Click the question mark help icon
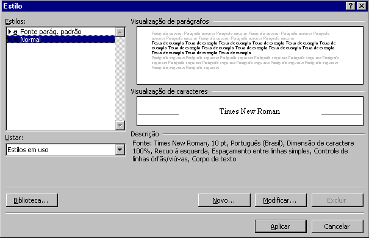Screen dimensions: 369x238 click(351, 6)
